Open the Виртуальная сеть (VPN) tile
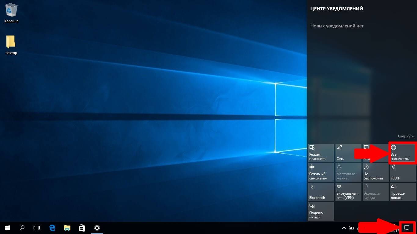 point(348,192)
